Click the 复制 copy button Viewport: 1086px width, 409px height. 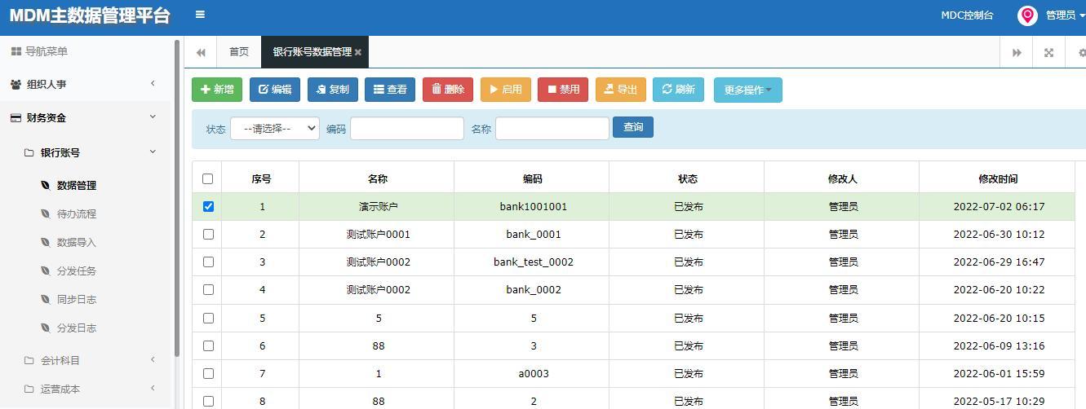click(x=333, y=90)
